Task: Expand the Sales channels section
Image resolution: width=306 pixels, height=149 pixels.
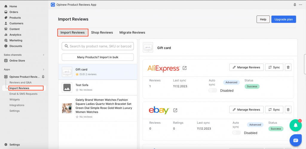Action: pyautogui.click(x=43, y=55)
